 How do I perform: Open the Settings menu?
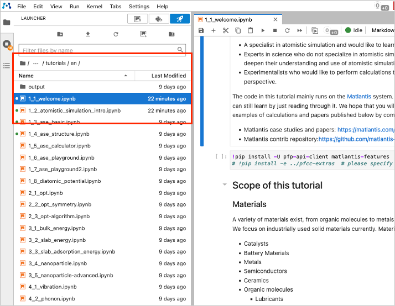click(139, 7)
